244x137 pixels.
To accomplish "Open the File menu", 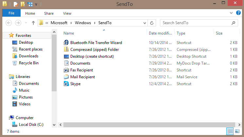I will pyautogui.click(x=11, y=13).
